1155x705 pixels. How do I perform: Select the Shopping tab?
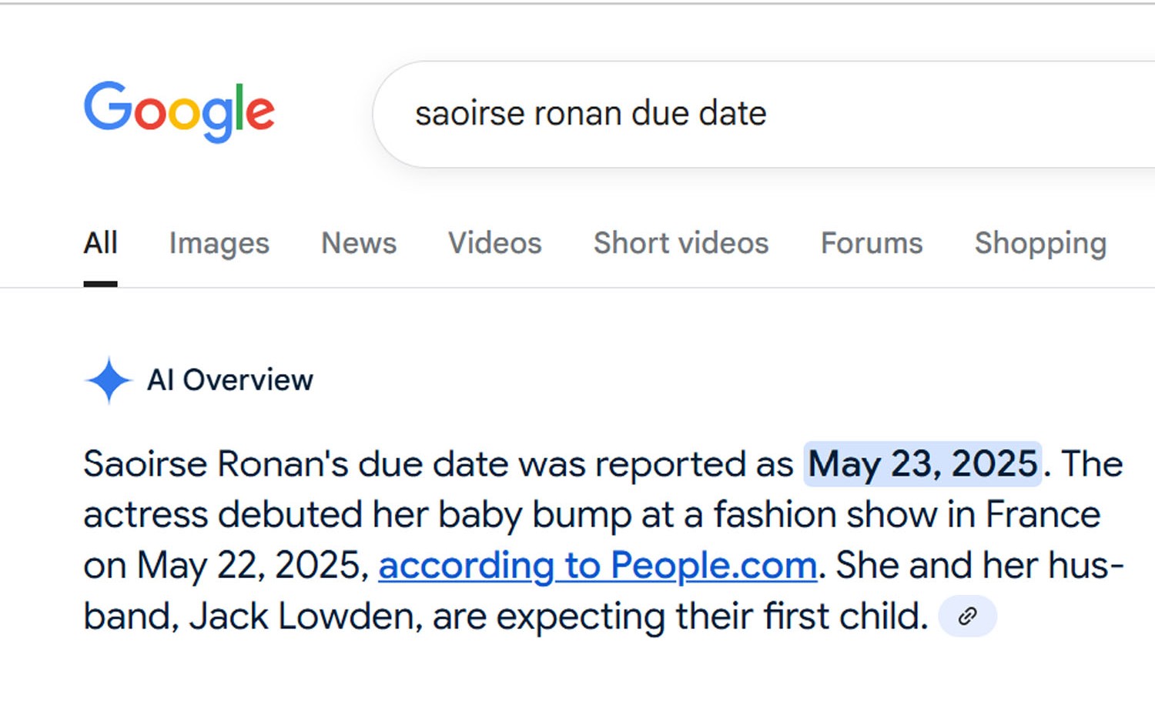(x=1039, y=243)
